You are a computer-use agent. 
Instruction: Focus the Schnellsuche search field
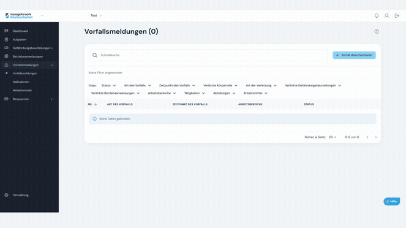pyautogui.click(x=208, y=55)
